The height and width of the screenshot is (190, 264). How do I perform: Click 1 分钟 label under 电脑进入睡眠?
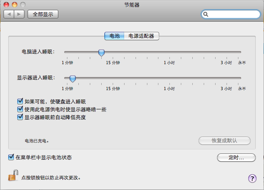pos(67,63)
